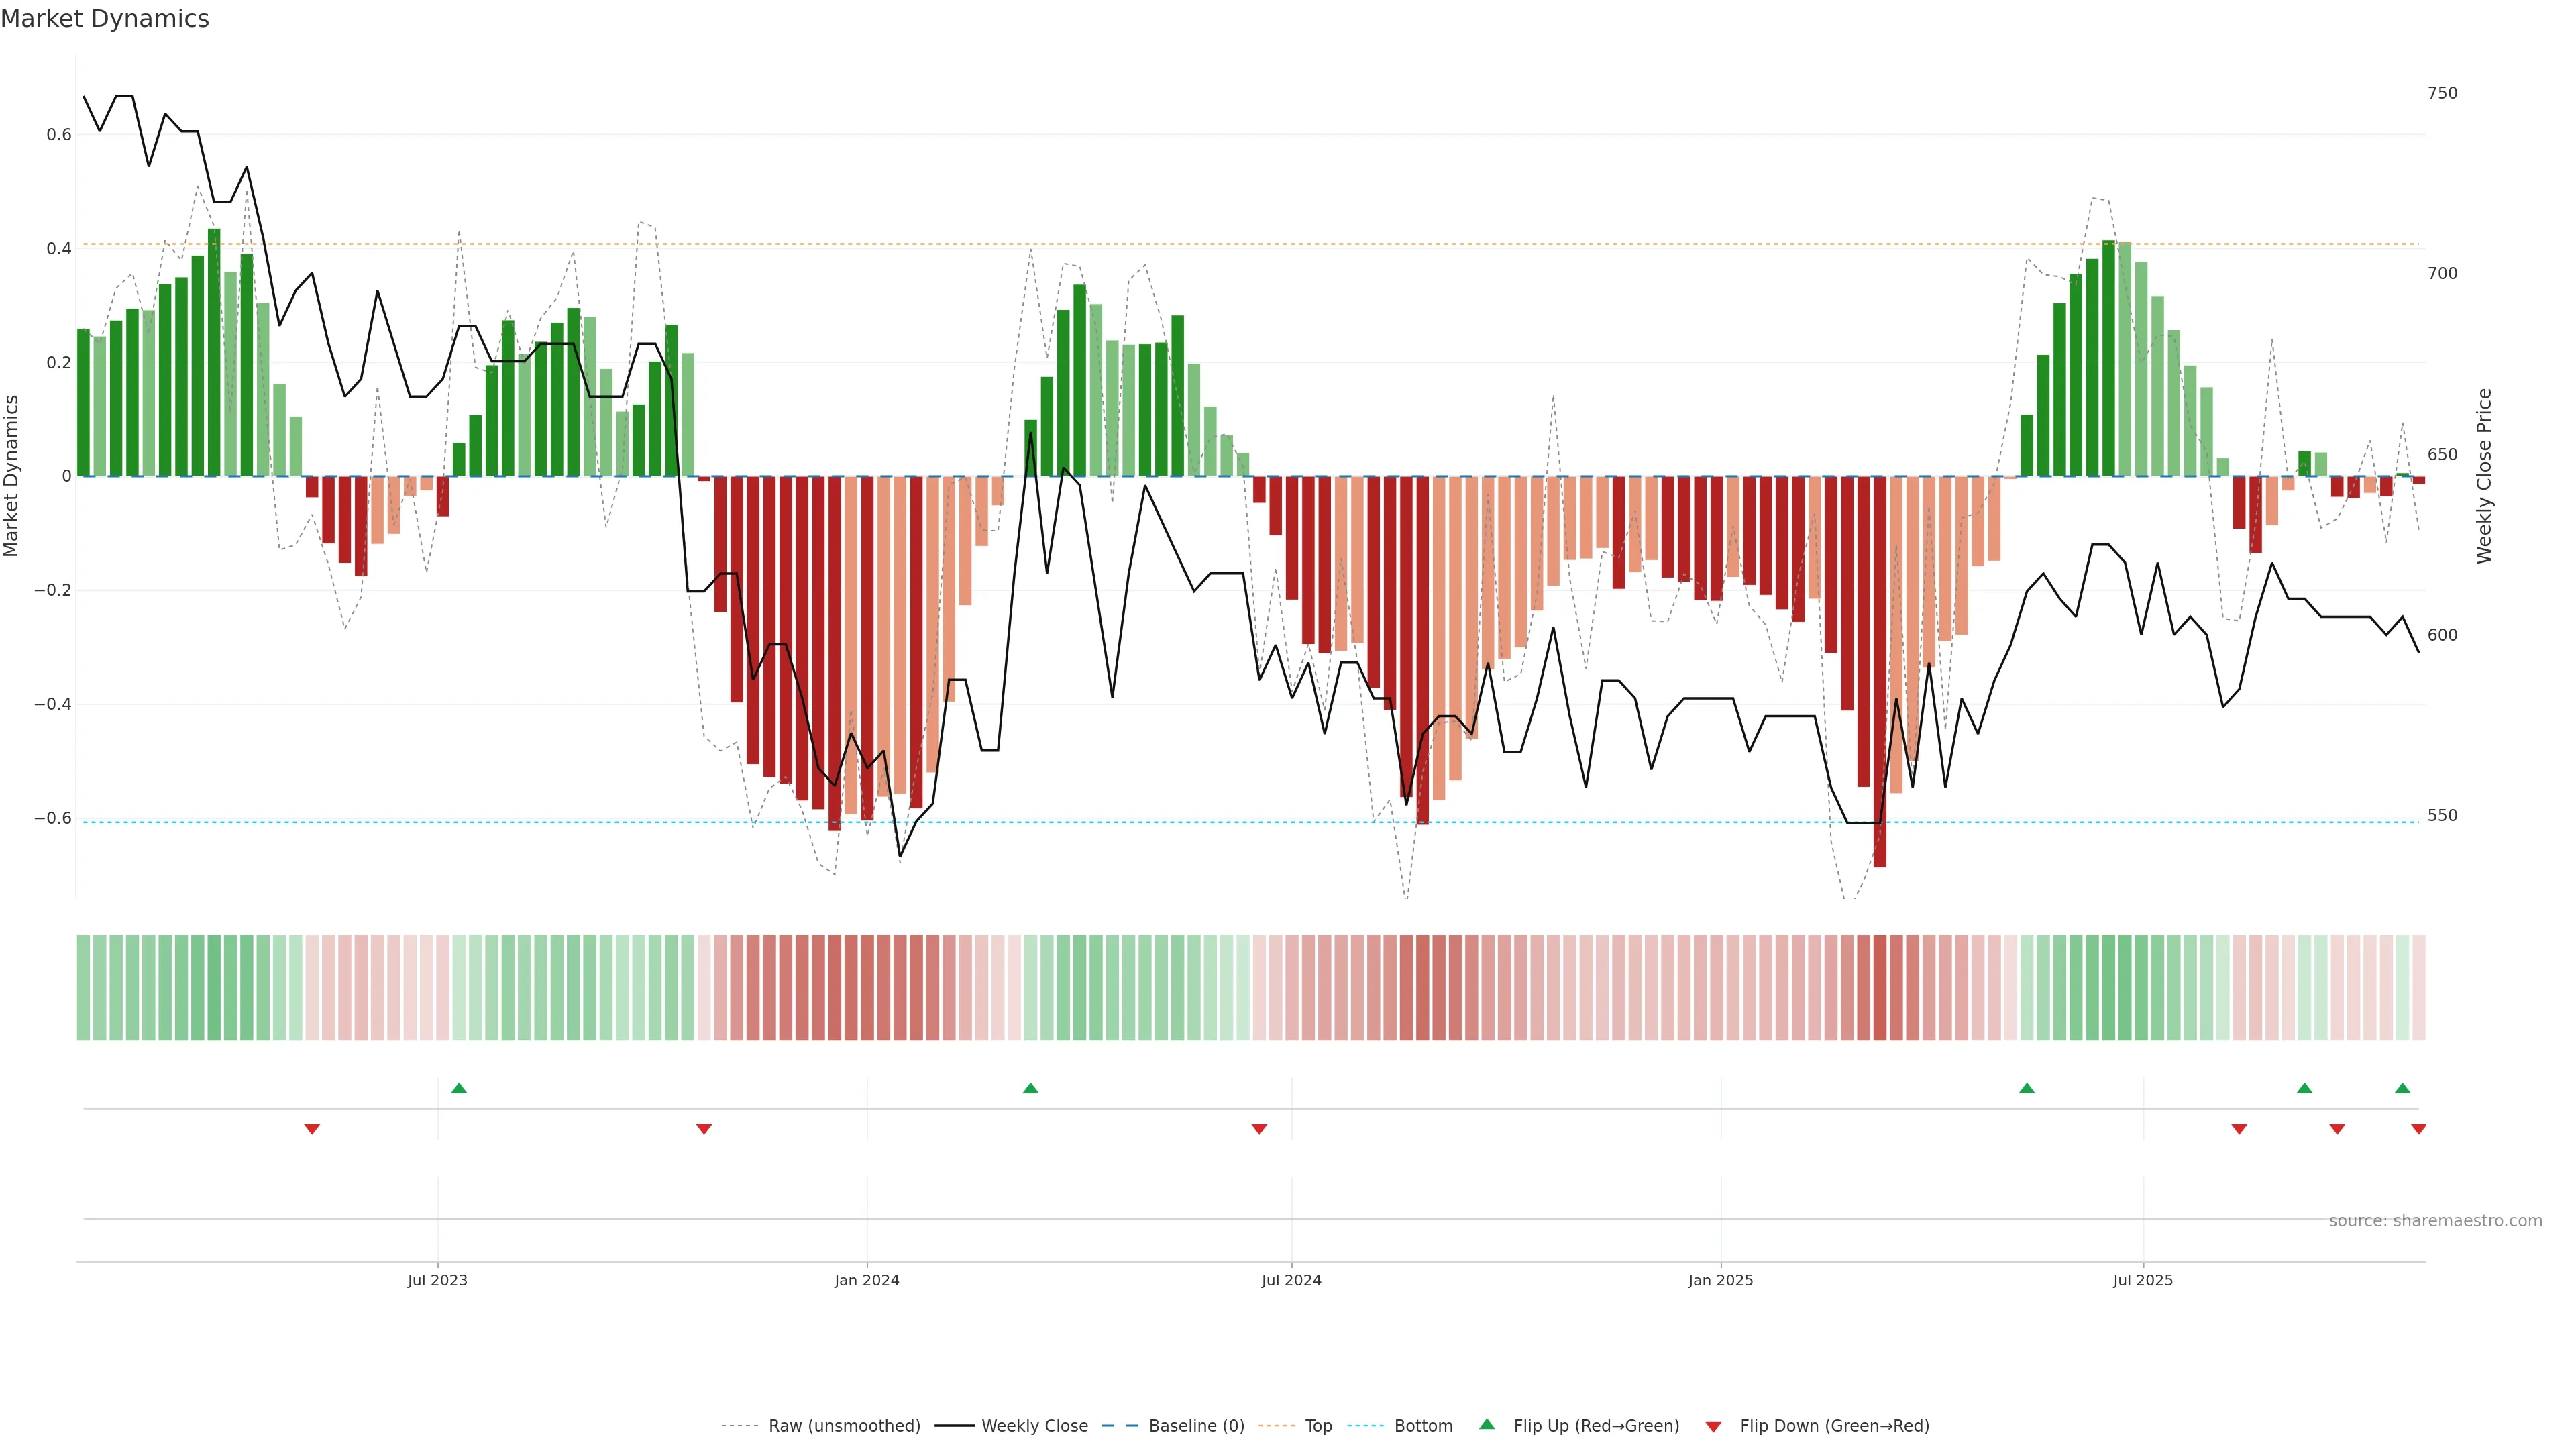Screen dimensions: 2576x1449
Task: Toggle the Top legend entry
Action: pos(1318,1426)
